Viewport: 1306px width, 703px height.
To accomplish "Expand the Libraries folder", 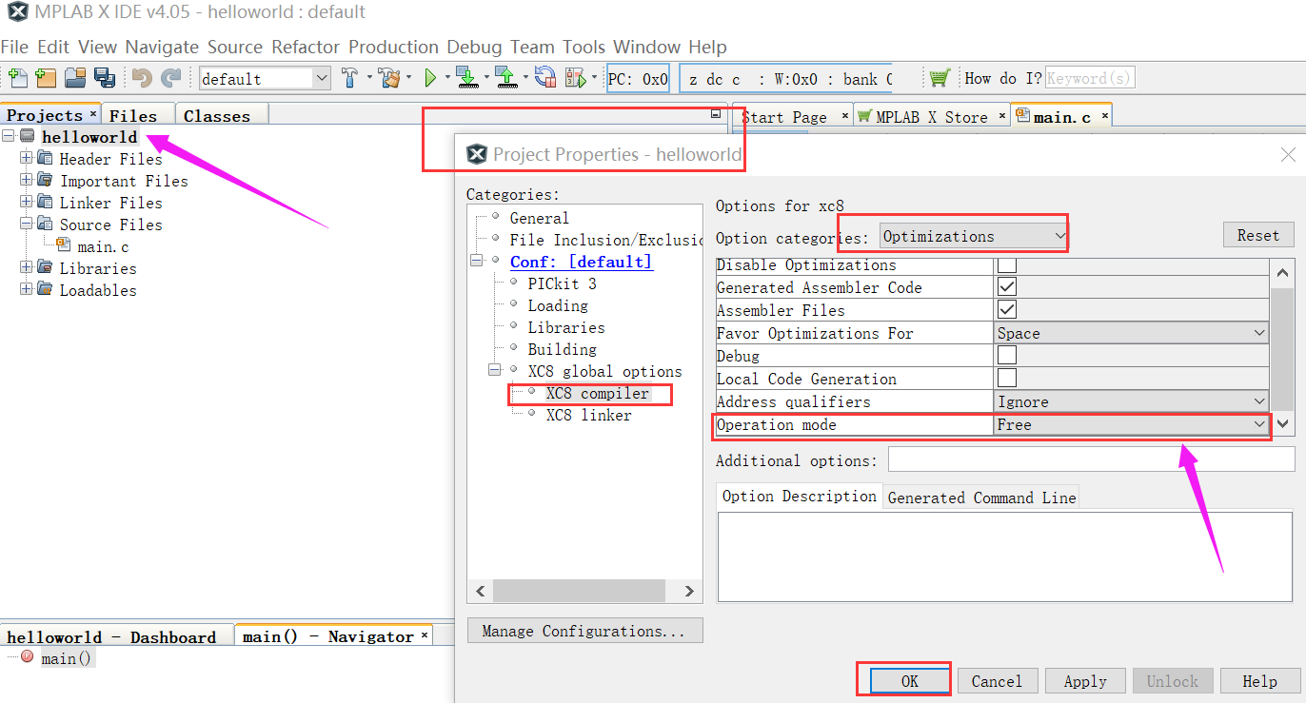I will 26,267.
